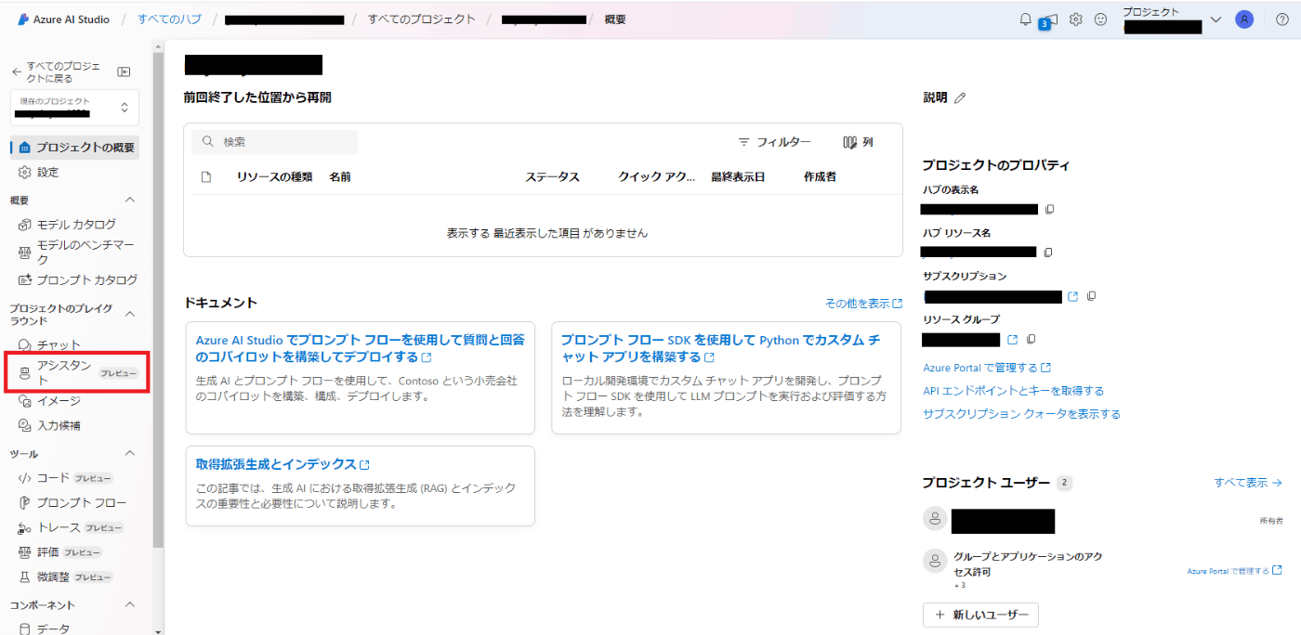Screen dimensions: 1301x635
Task: Click the 微調整 flask icon
Action: coord(24,577)
